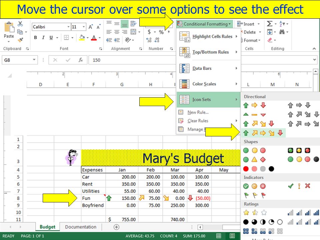Click the Fill Color bucket icon
This screenshot has height=240, width=320.
pyautogui.click(x=82, y=38)
